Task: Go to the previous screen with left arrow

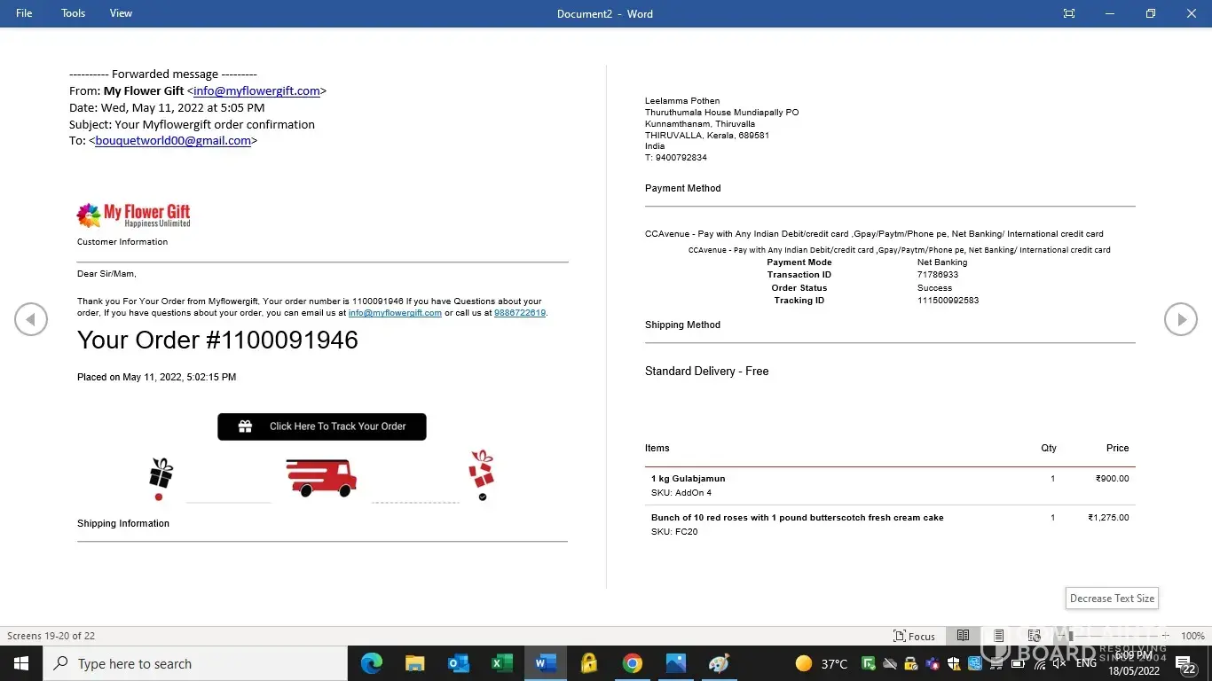Action: coord(31,319)
